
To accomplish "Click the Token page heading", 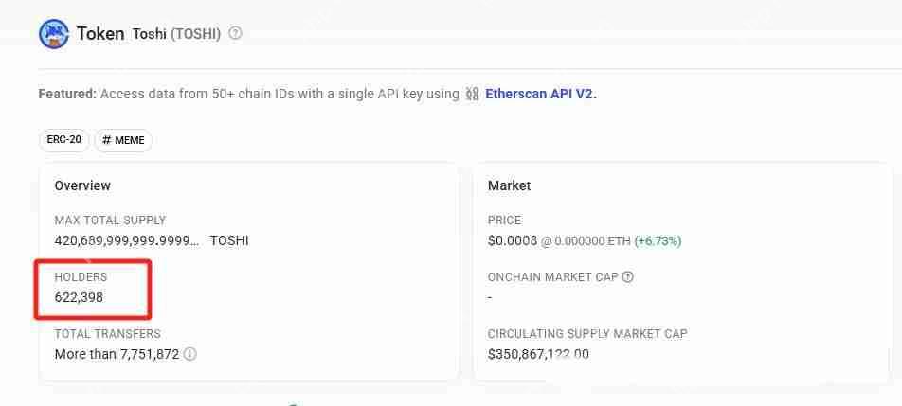I will [100, 34].
